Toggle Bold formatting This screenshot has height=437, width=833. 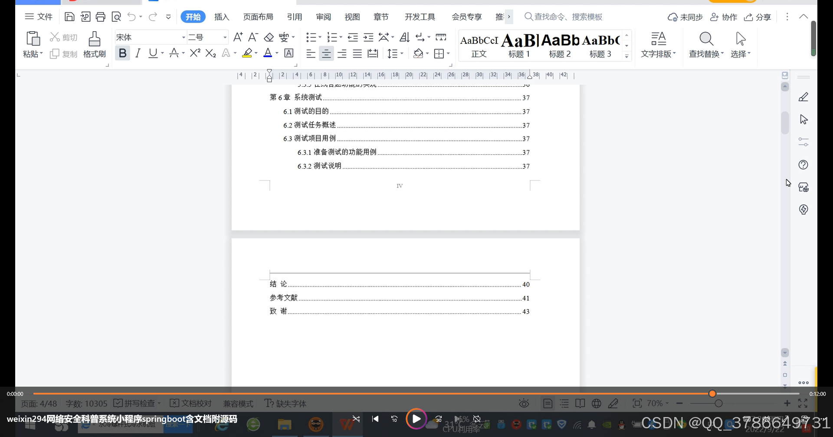point(123,53)
